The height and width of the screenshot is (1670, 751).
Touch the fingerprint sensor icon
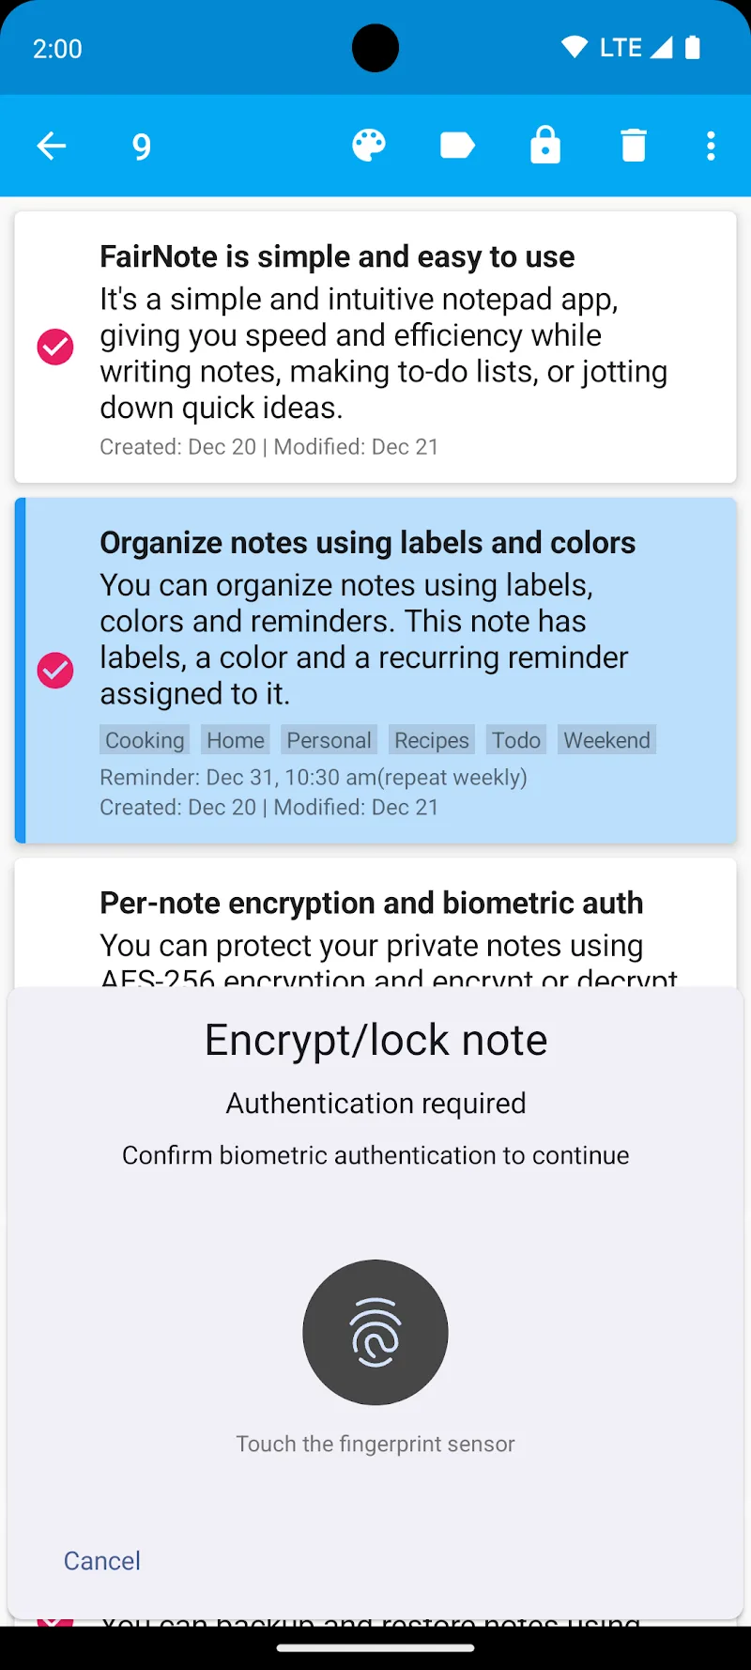coord(375,1332)
